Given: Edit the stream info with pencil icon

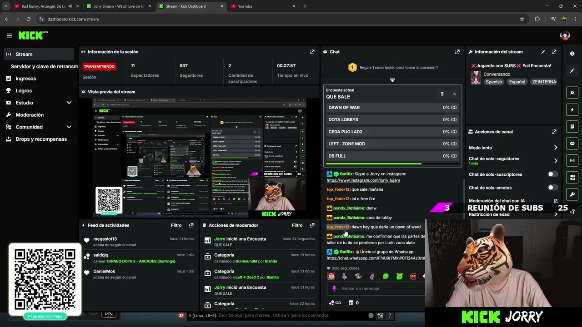Looking at the screenshot, I should [543, 52].
